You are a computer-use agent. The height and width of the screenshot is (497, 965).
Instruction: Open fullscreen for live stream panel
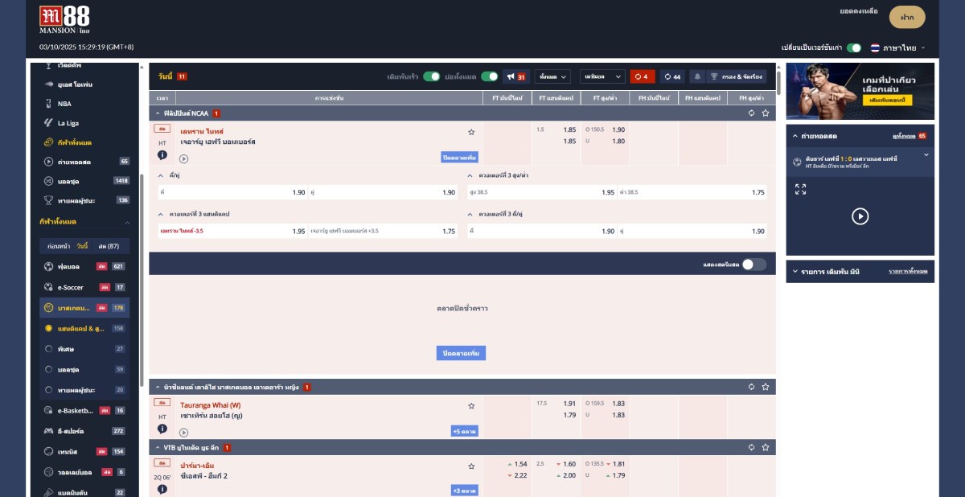[x=800, y=189]
